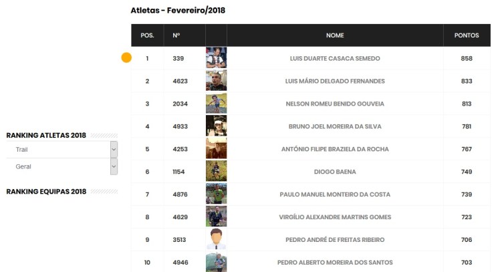Open Luis Duarte Casaca Semedo's photo
The height and width of the screenshot is (272, 492).
point(216,58)
